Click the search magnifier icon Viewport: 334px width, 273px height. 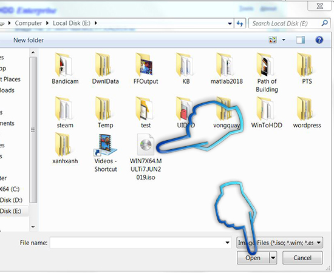tap(324, 23)
